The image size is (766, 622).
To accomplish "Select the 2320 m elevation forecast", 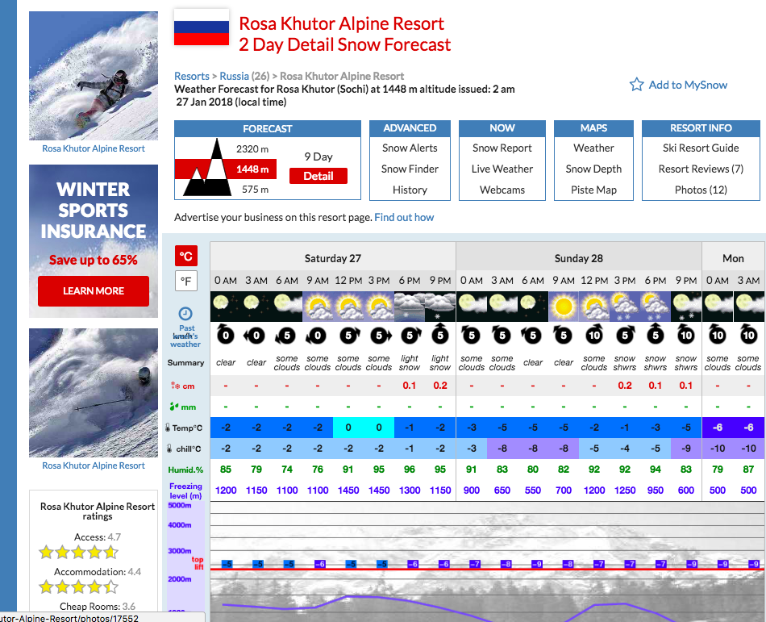I will 252,149.
